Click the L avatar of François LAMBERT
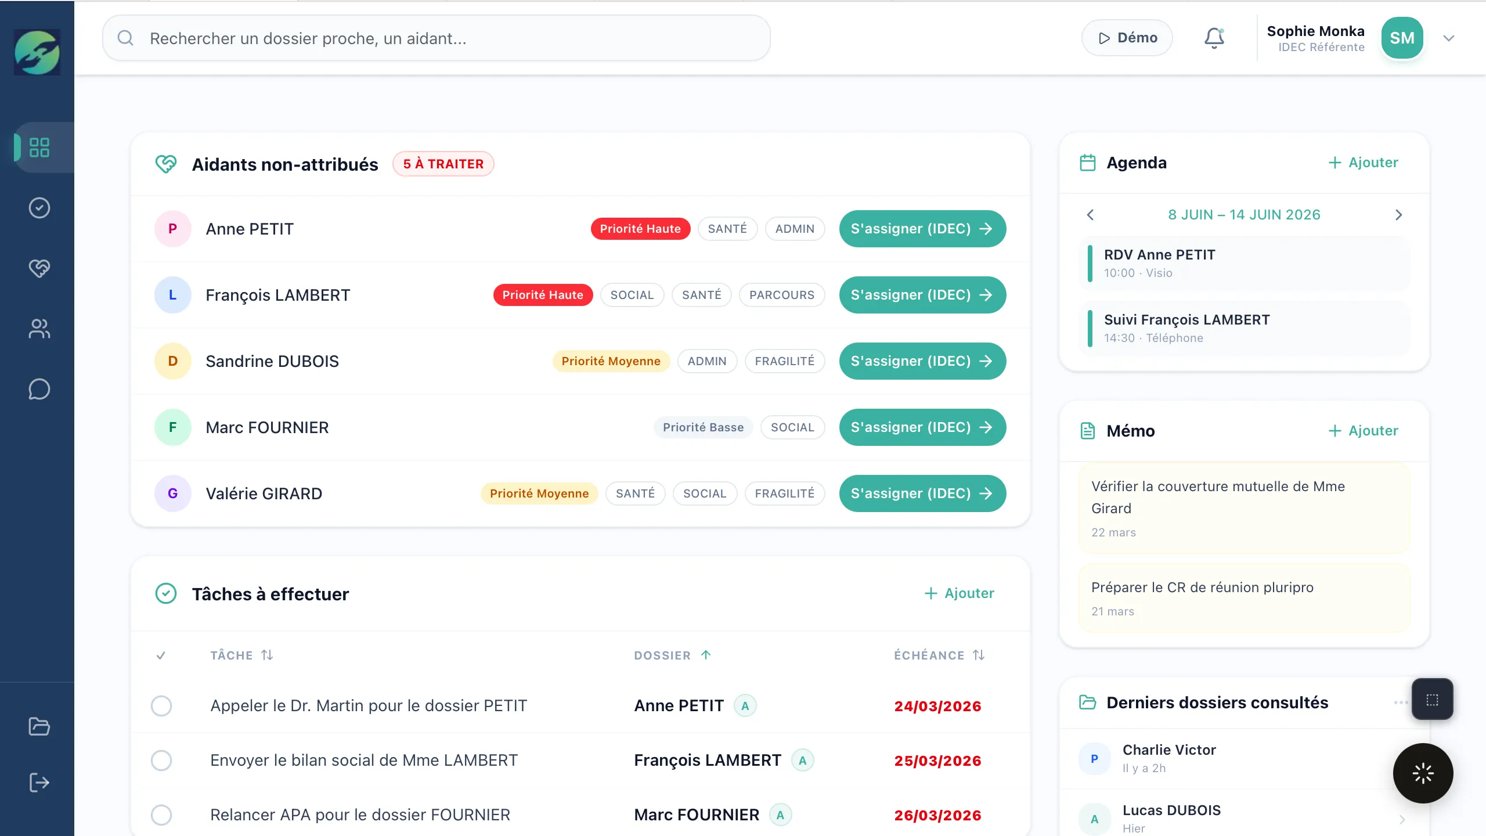 (172, 295)
